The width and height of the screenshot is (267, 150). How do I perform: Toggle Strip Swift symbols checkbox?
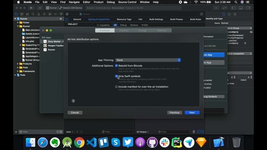[116, 76]
